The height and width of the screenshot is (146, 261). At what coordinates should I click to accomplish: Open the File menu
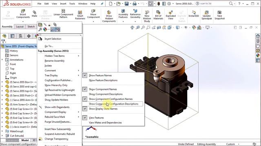coord(39,4)
